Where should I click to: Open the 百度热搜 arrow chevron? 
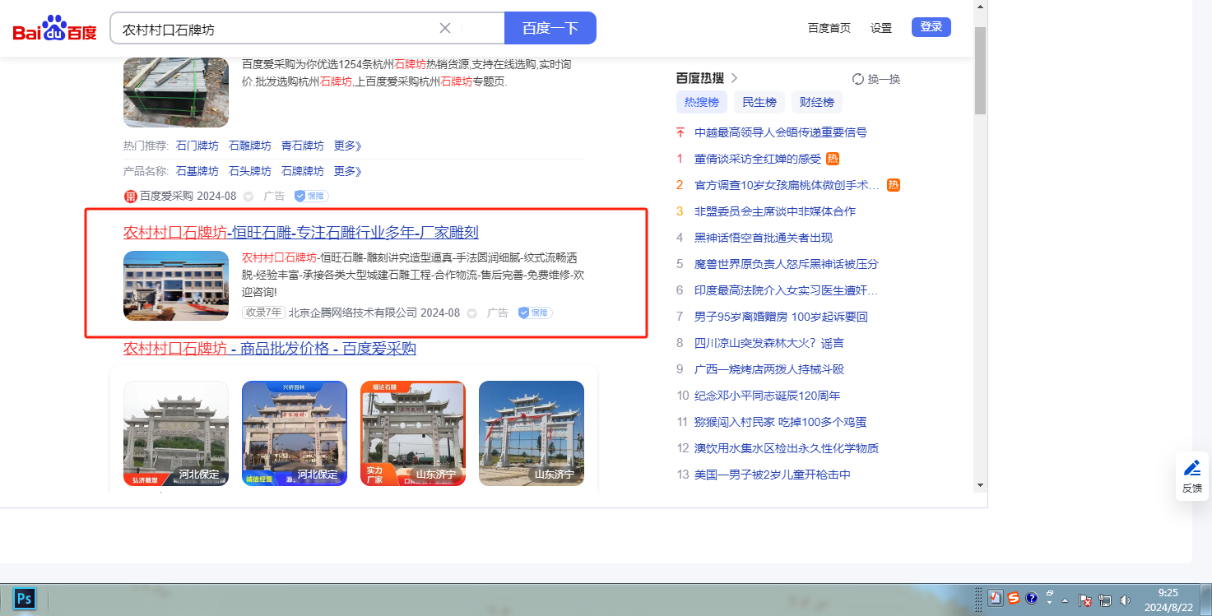pyautogui.click(x=734, y=78)
